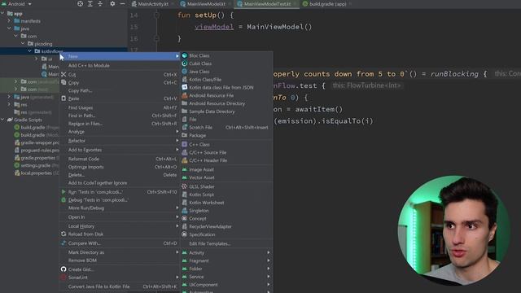Click the Android Resource File icon

coord(185,95)
